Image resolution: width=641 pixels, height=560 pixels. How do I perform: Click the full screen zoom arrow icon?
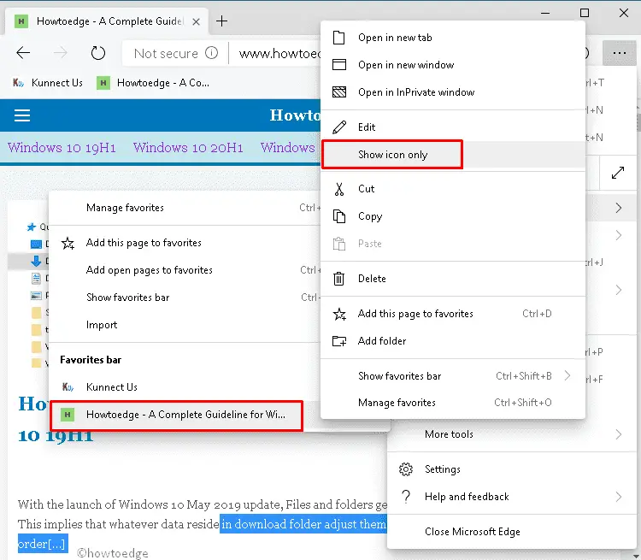pos(618,173)
